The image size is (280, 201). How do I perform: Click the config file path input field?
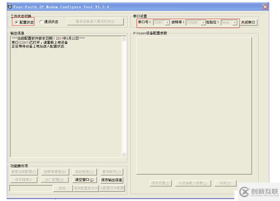click(x=31, y=188)
